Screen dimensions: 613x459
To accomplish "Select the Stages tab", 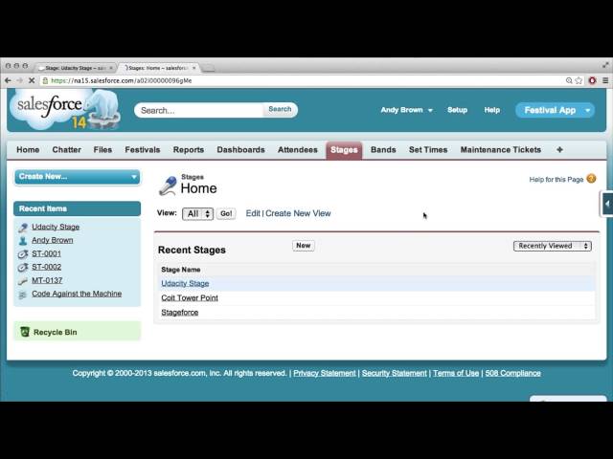I will point(344,150).
